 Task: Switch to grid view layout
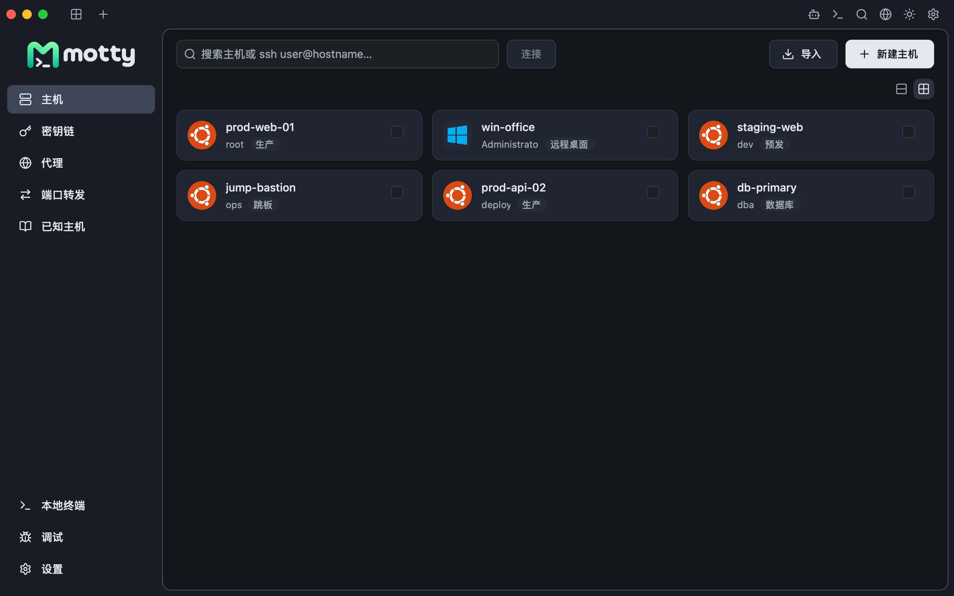click(923, 89)
